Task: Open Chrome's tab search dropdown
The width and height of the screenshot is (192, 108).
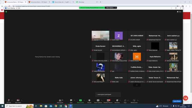Action: 2,2
